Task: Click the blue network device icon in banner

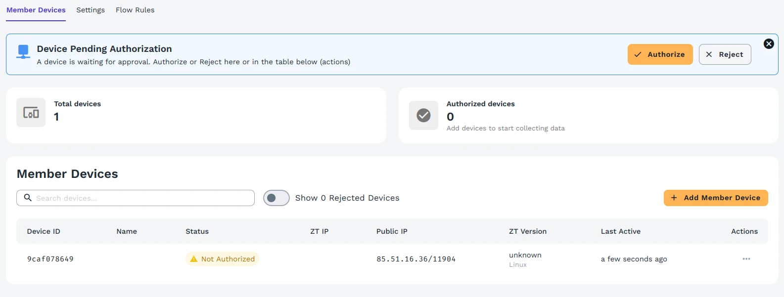Action: click(x=23, y=52)
